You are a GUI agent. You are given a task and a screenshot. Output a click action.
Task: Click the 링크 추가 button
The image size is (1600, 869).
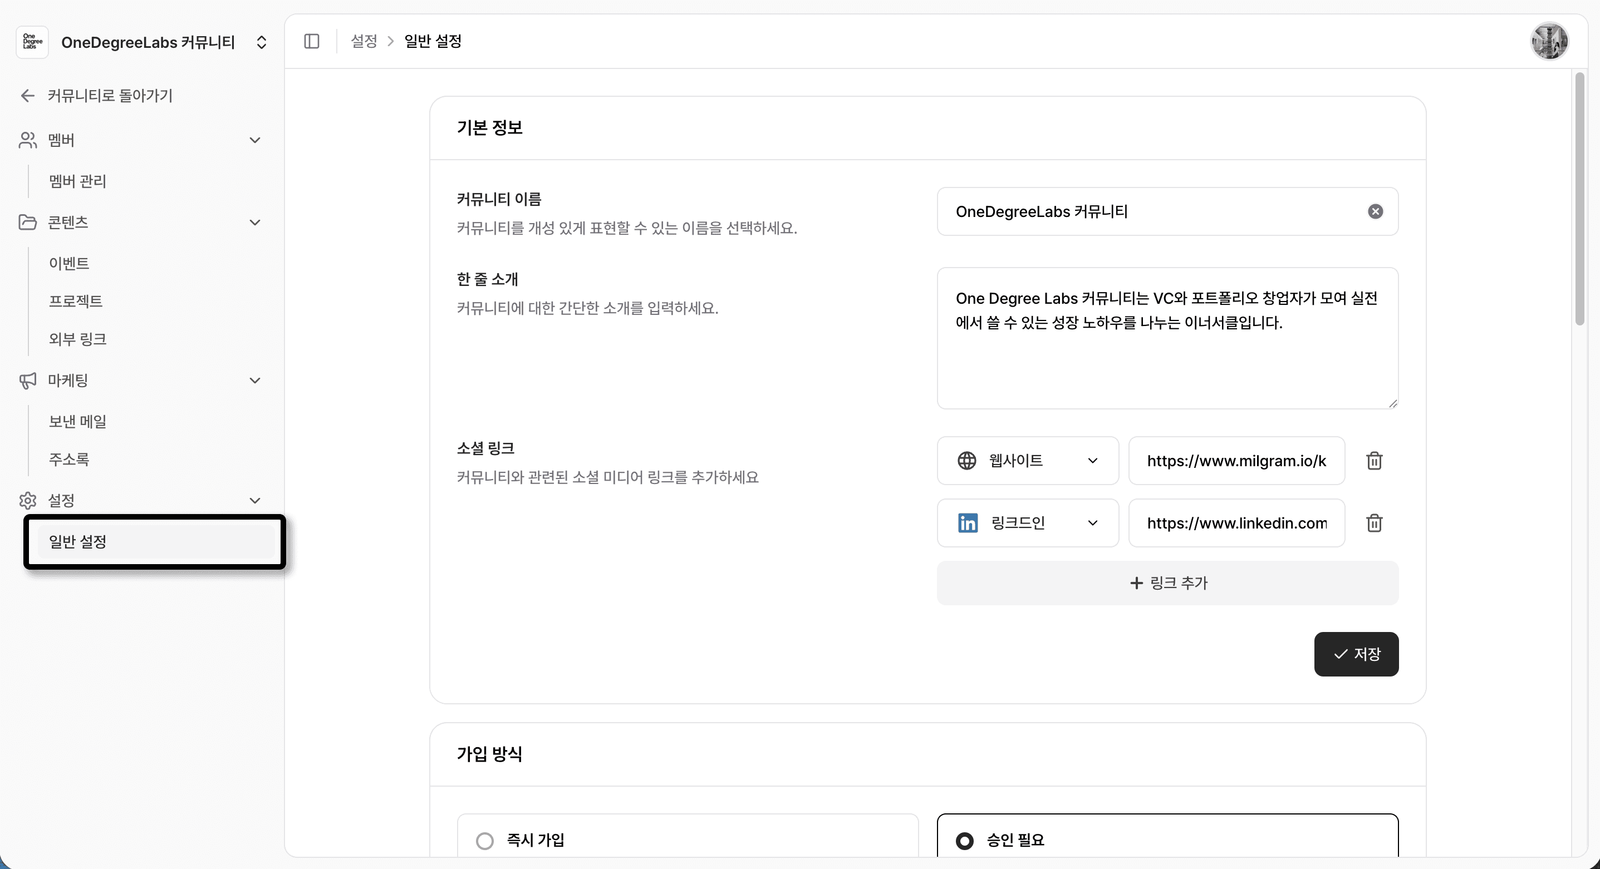pos(1167,583)
